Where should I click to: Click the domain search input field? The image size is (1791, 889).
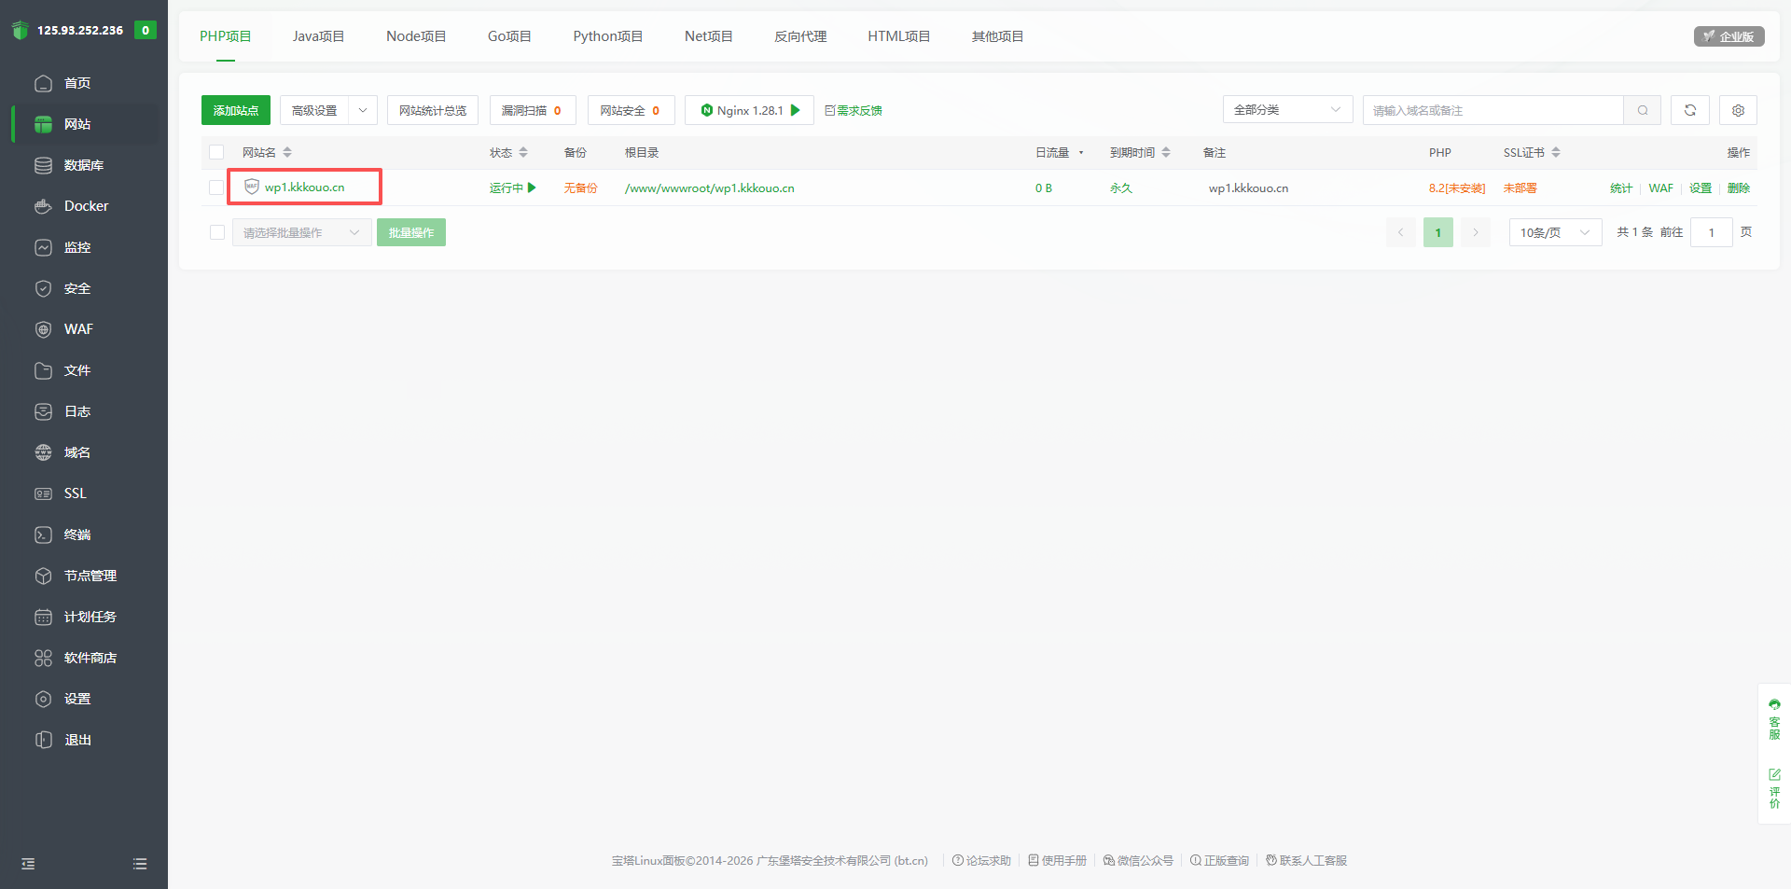click(1492, 109)
